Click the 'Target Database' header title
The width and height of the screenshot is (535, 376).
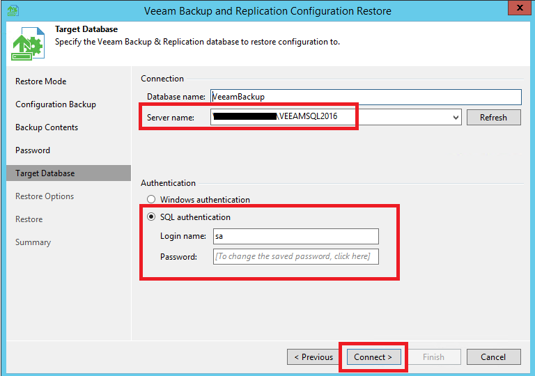click(86, 29)
